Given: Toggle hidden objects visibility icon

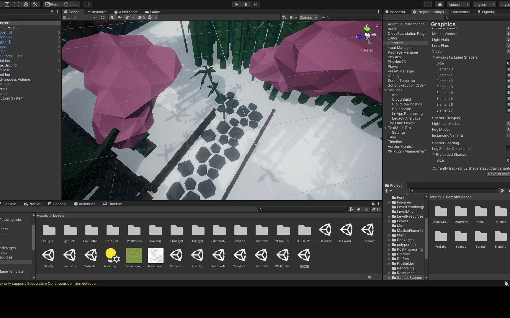Looking at the screenshot, I should tap(141, 17).
